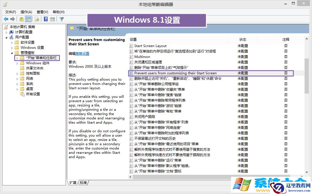312x194 pixels.
Task: Click the Filter toolbar icon
Action: click(61, 19)
